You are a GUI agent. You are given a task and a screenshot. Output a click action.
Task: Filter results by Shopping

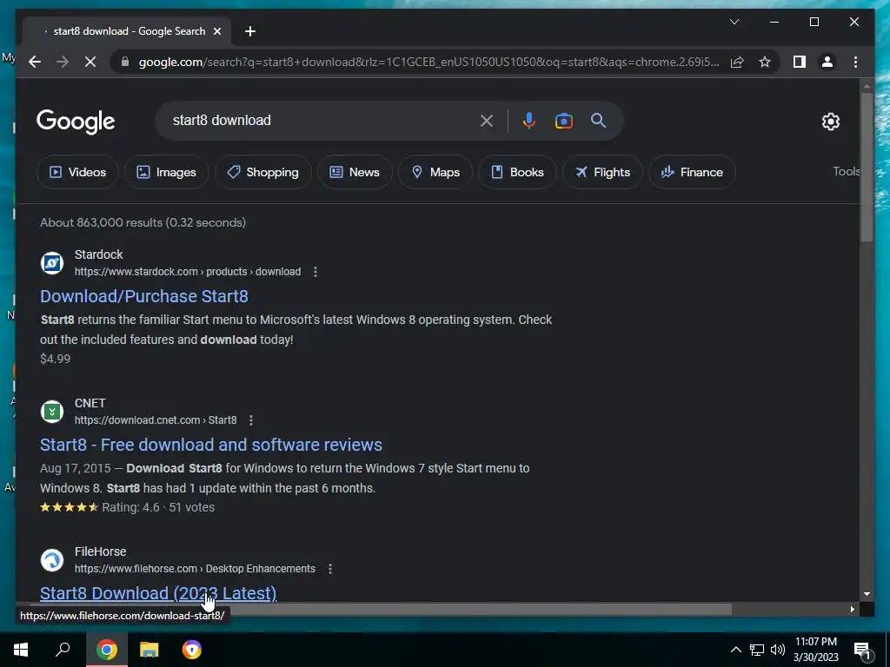[x=262, y=172]
